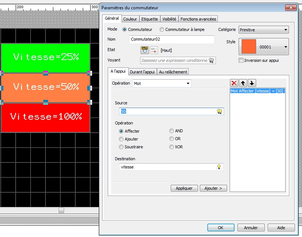Click the Source field lightbulb icon

pyautogui.click(x=220, y=111)
